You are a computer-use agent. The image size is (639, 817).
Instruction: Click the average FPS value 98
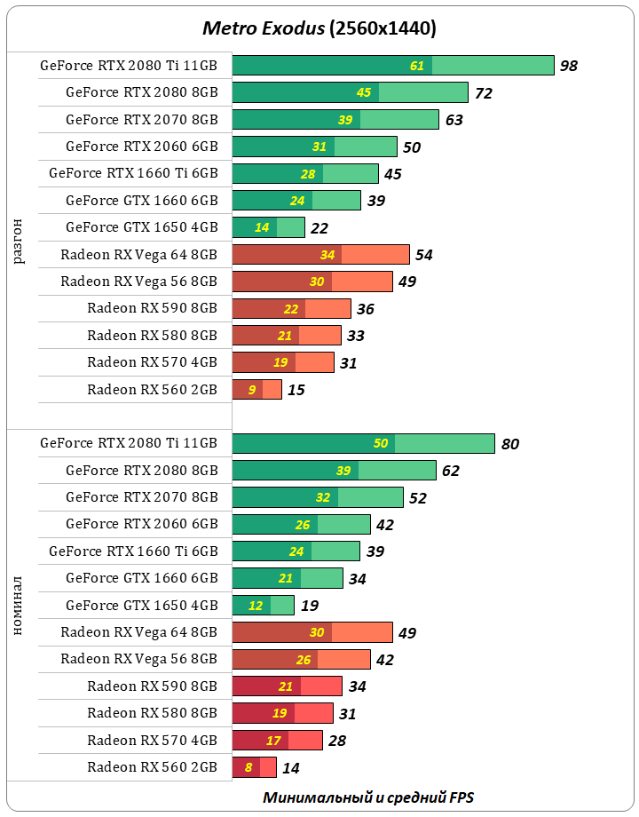click(569, 66)
